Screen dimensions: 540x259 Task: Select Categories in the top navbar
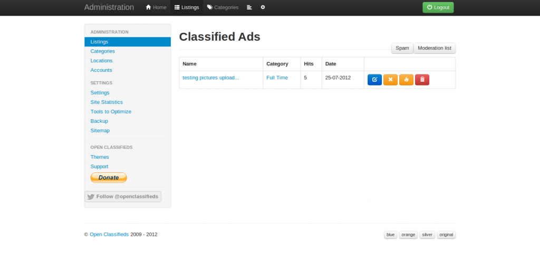(223, 7)
